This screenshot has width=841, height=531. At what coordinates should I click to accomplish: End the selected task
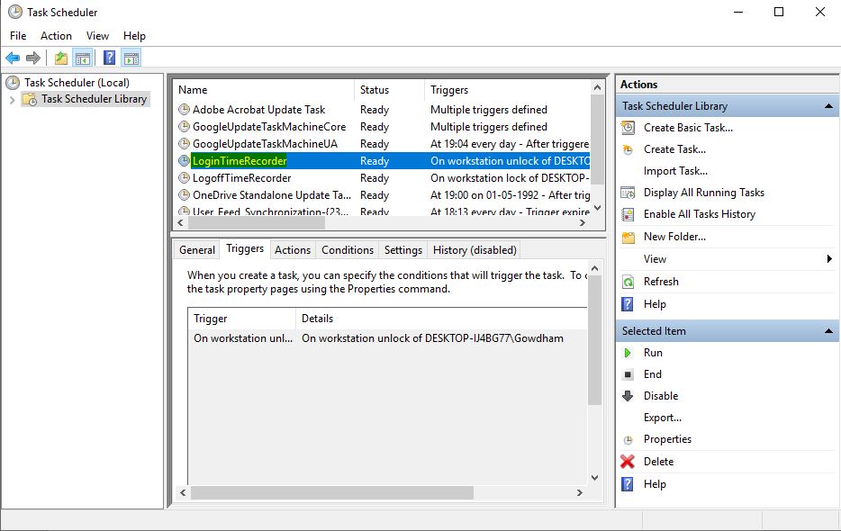point(628,373)
